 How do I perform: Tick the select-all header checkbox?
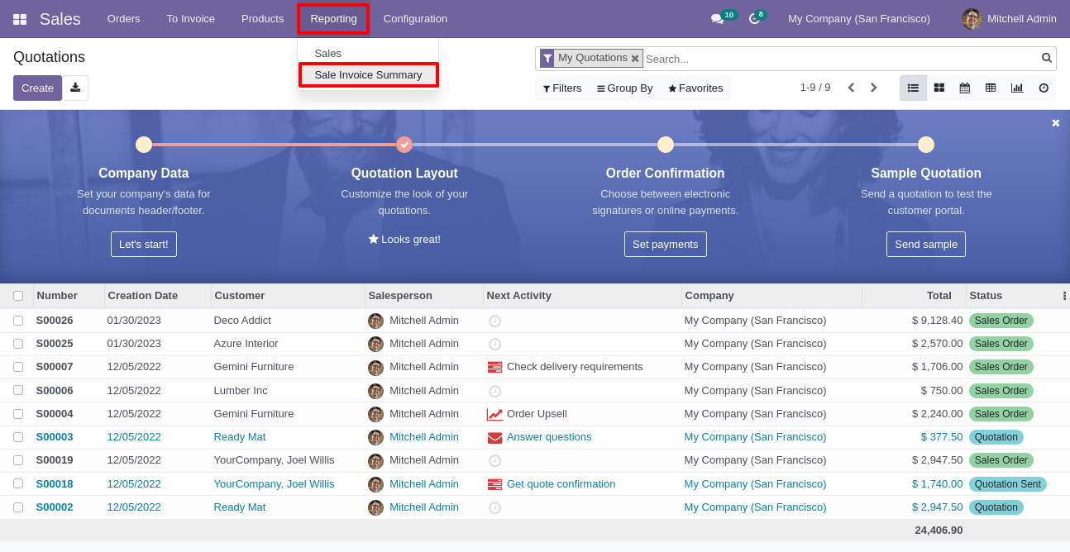[x=18, y=296]
